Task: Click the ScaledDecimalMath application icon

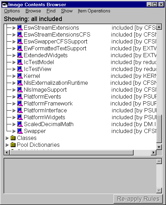Action: click(x=20, y=124)
